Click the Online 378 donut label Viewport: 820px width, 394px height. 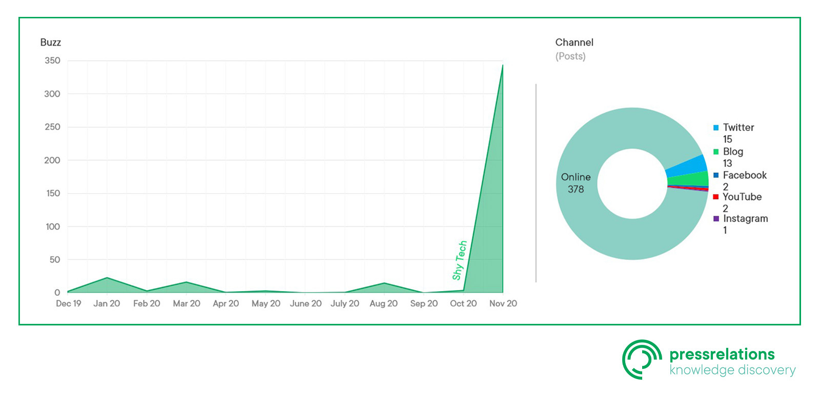click(576, 183)
